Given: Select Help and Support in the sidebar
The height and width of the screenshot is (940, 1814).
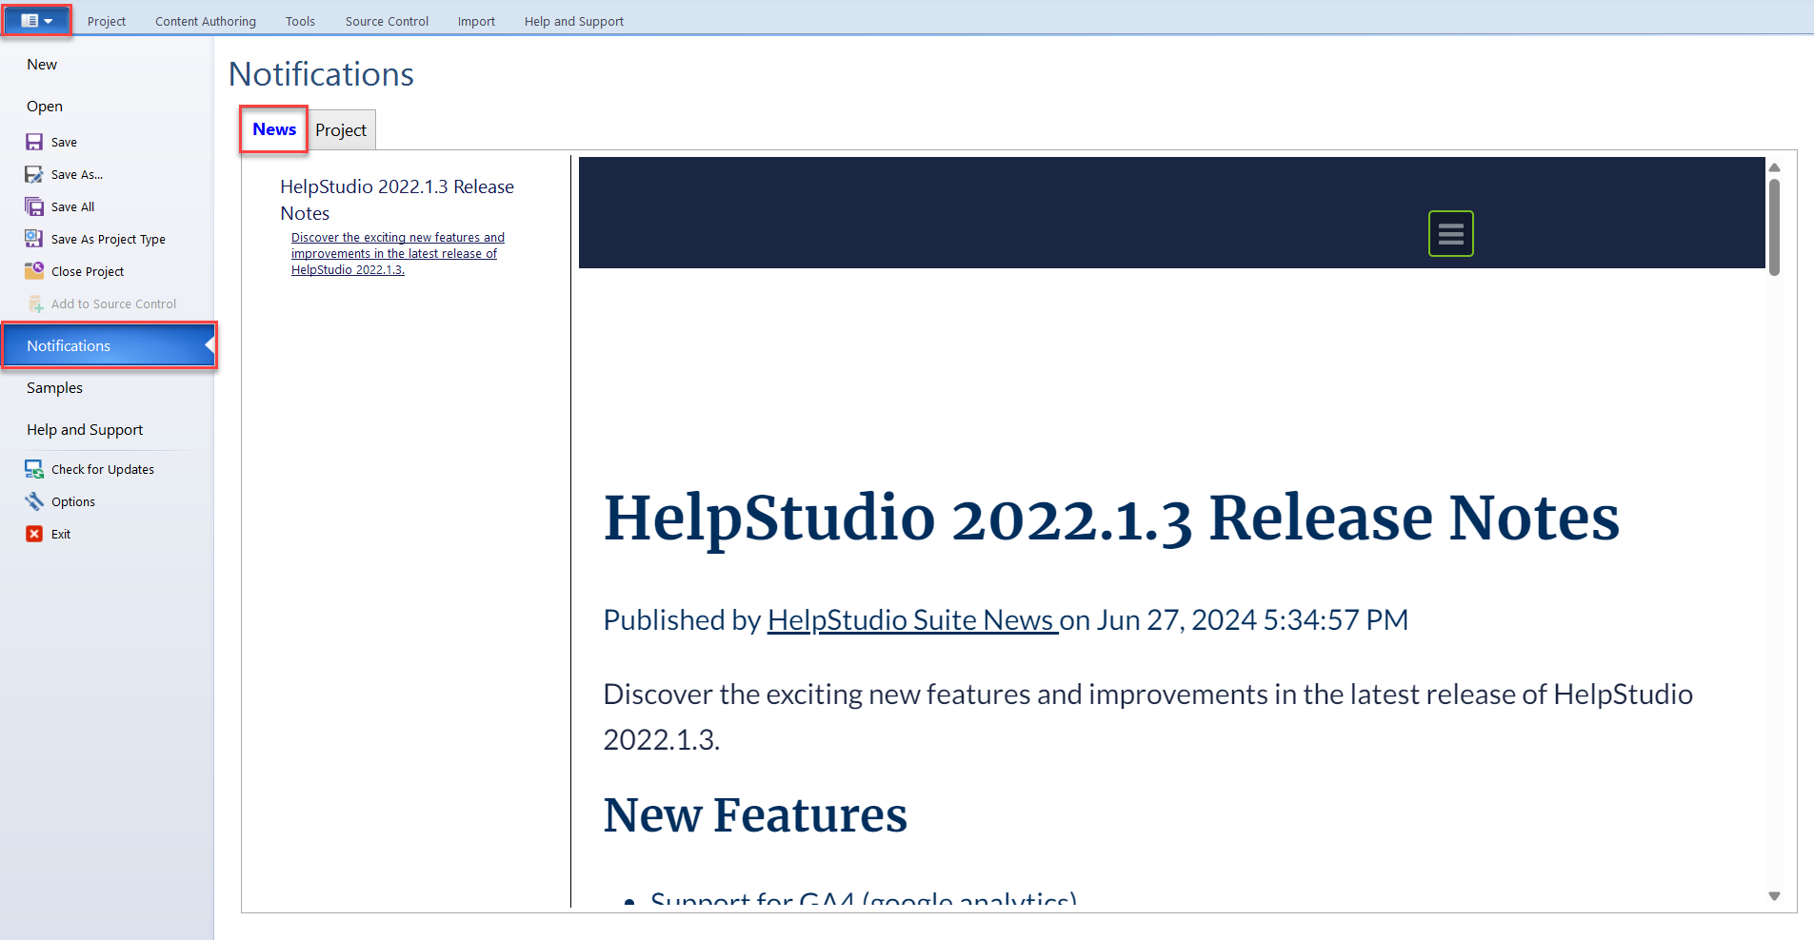Looking at the screenshot, I should [107, 430].
